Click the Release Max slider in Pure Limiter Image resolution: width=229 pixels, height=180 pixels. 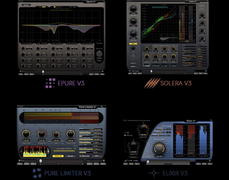[x=86, y=133]
